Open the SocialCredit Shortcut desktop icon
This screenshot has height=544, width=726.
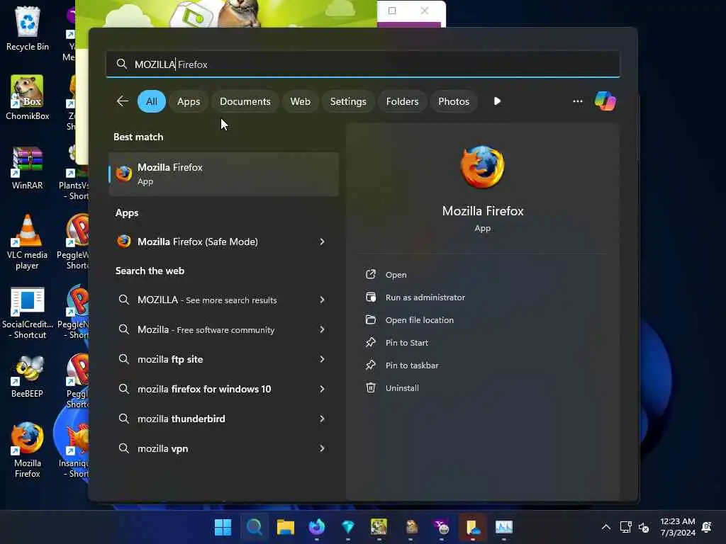(28, 312)
